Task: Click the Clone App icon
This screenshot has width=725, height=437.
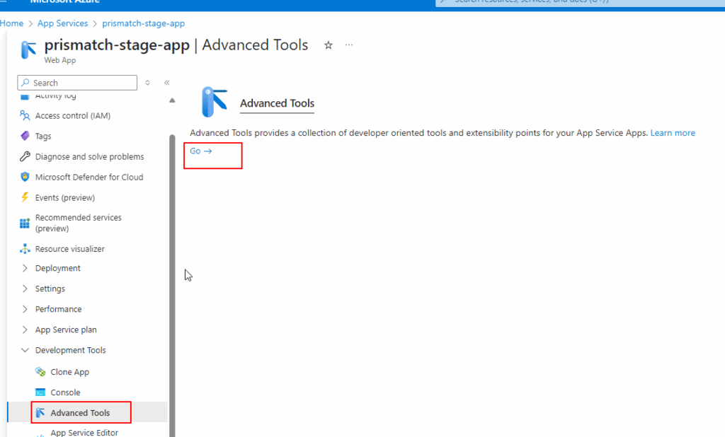Action: [40, 372]
